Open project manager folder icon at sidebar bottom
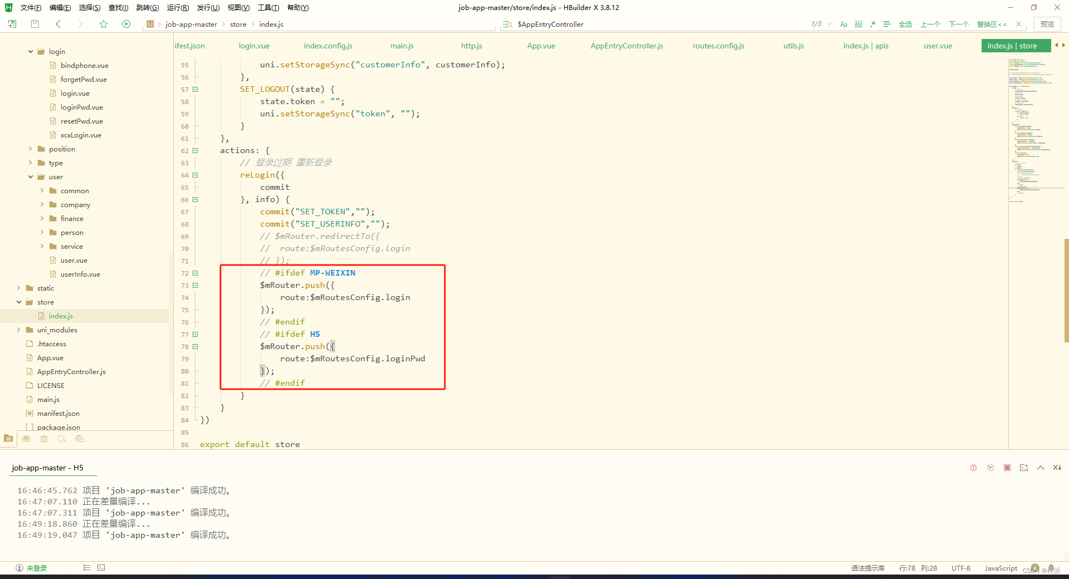 tap(8, 439)
